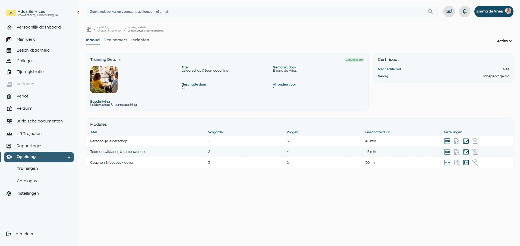Toggle lock icon for Coachen & feedback geven

(475, 163)
